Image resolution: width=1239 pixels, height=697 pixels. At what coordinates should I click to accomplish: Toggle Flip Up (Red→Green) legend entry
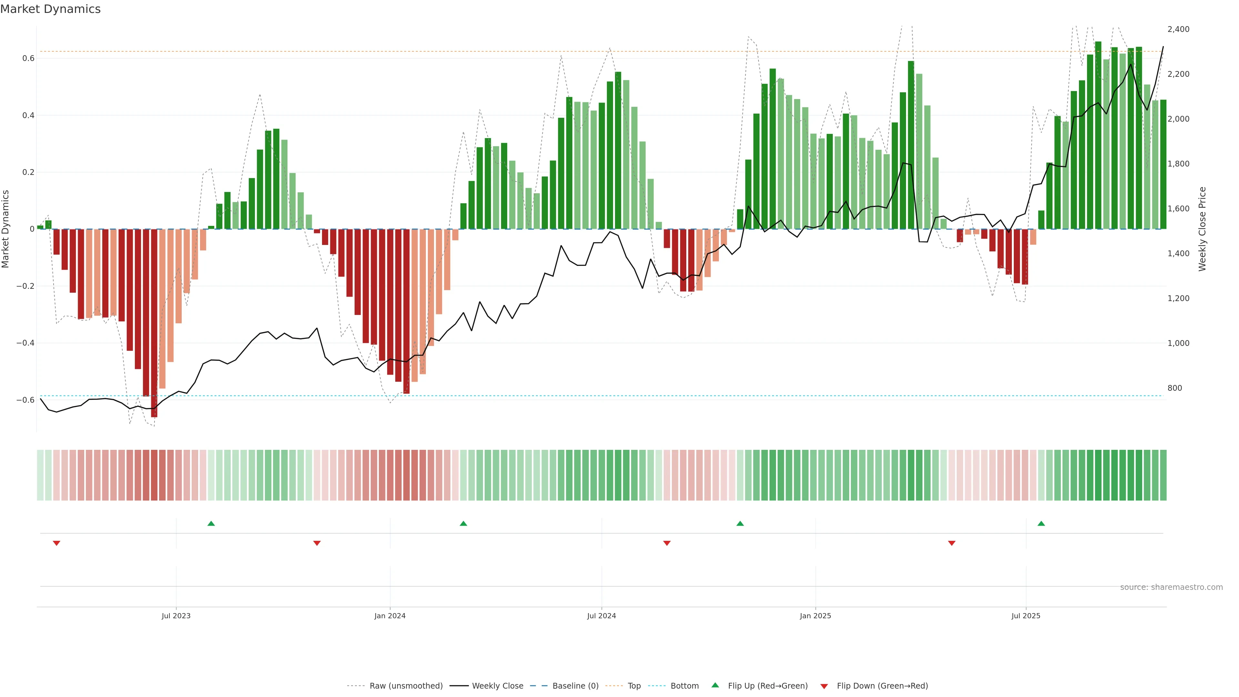click(x=768, y=686)
